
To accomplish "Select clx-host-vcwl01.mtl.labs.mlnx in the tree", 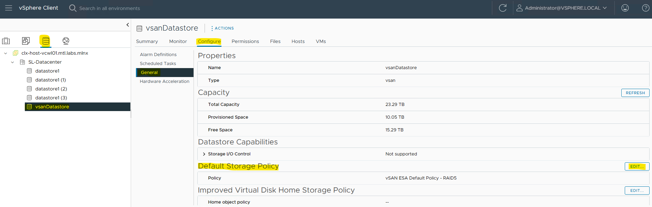I will [x=55, y=53].
